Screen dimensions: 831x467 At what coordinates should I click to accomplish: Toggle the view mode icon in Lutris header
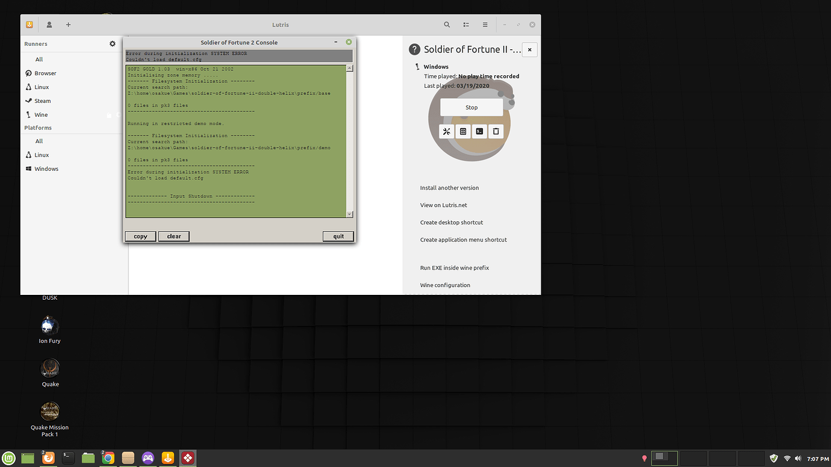(x=466, y=25)
